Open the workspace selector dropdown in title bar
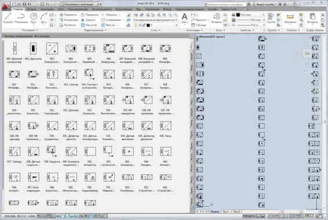This screenshot has height=220, width=328. [x=81, y=4]
